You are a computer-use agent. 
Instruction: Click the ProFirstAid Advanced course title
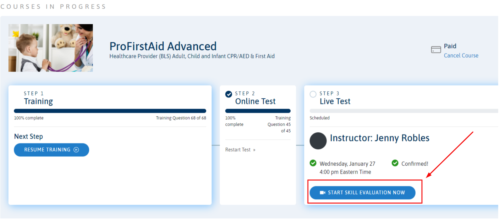163,46
